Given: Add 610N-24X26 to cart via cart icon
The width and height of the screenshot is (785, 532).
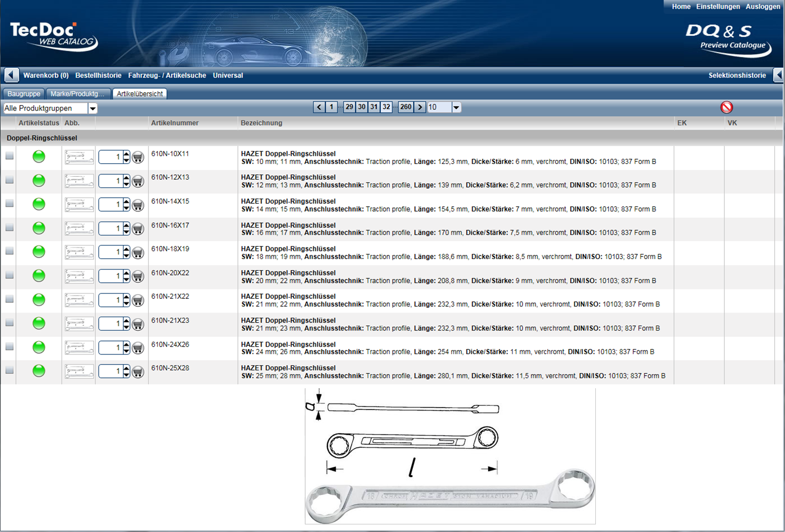Looking at the screenshot, I should coord(138,348).
